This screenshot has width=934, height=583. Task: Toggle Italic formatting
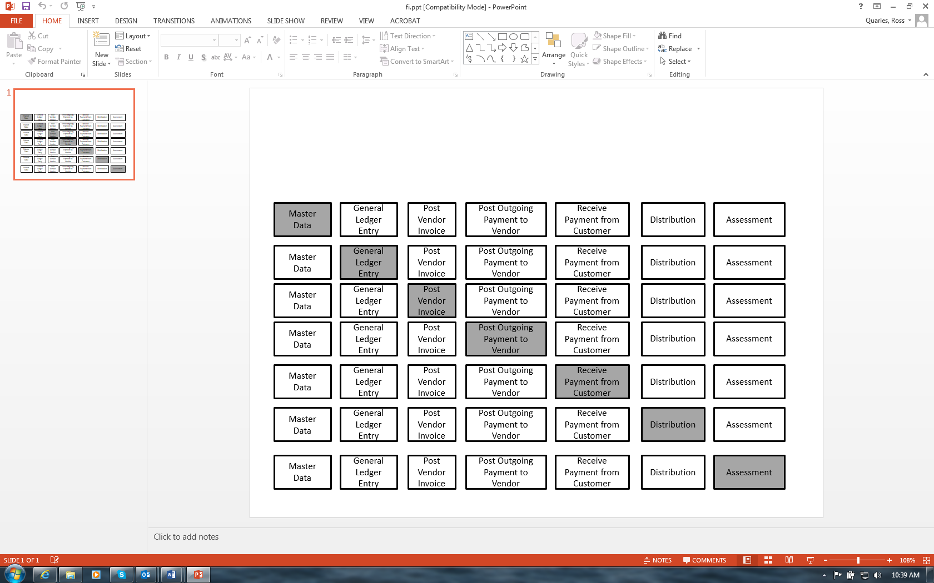[x=178, y=57]
